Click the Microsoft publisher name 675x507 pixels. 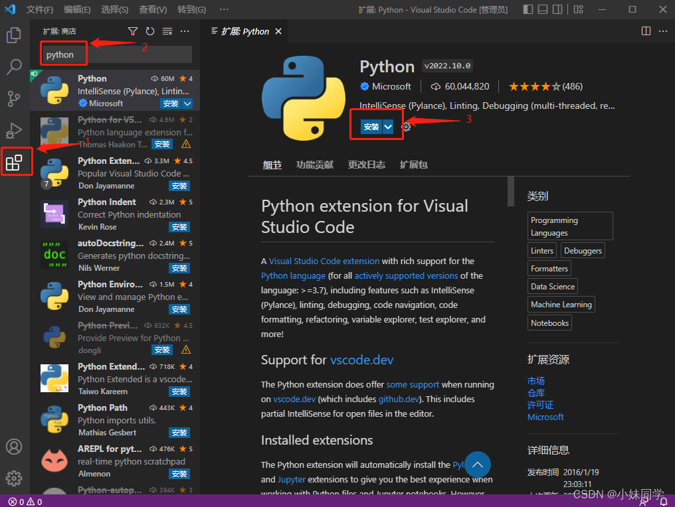tap(391, 86)
